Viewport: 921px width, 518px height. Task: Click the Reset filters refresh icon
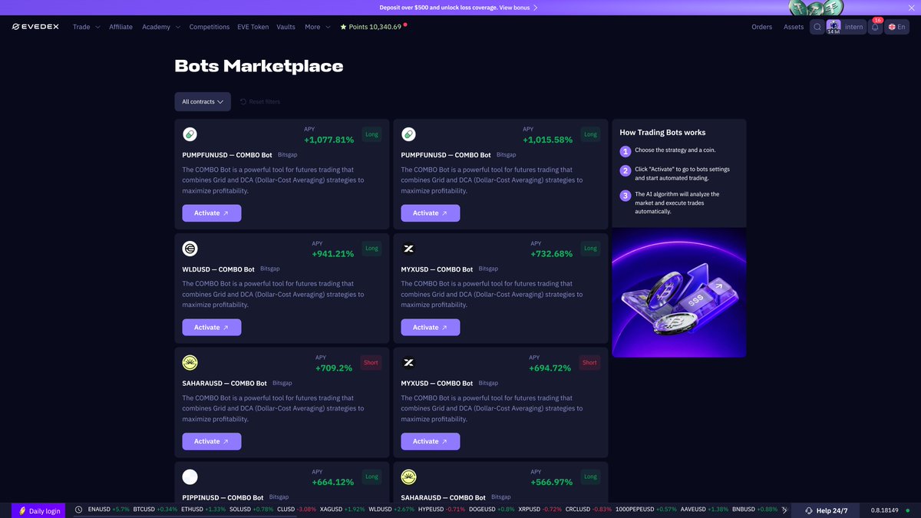243,102
